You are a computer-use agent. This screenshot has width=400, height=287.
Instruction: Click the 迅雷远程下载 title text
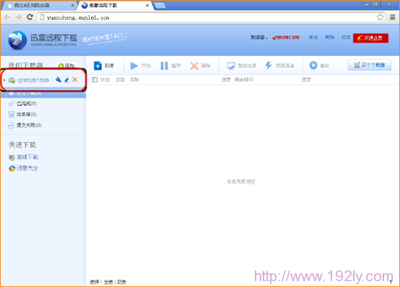tap(53, 38)
